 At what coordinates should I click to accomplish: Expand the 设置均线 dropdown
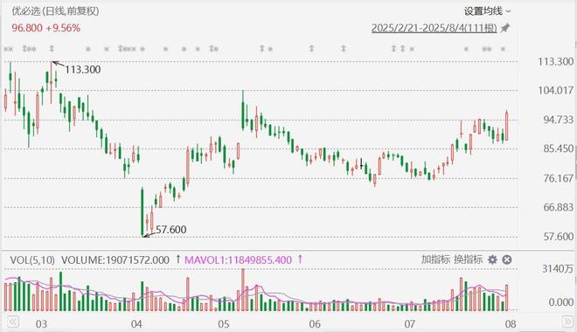point(487,11)
